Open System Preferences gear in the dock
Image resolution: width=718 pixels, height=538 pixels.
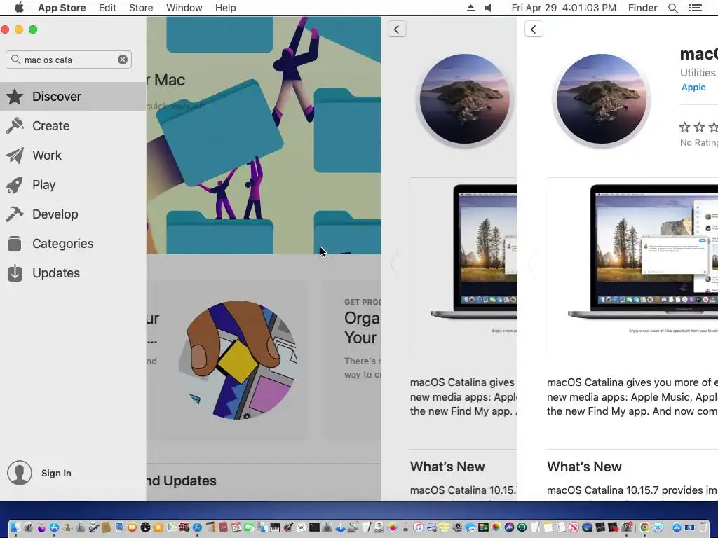click(x=626, y=527)
